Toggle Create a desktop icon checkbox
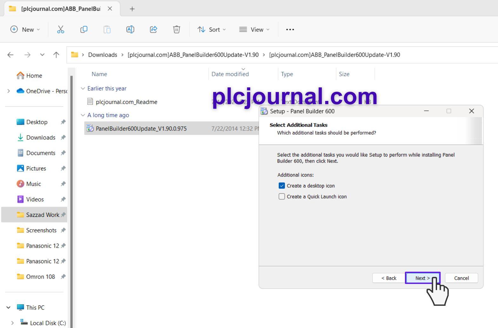The image size is (498, 328). [282, 186]
